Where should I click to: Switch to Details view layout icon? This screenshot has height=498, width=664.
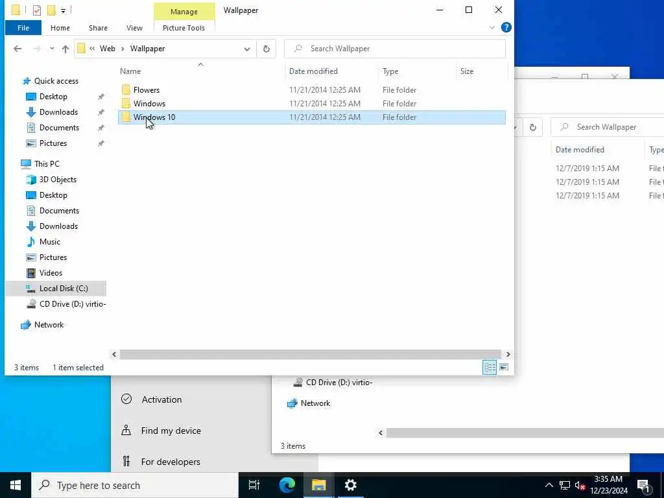490,367
